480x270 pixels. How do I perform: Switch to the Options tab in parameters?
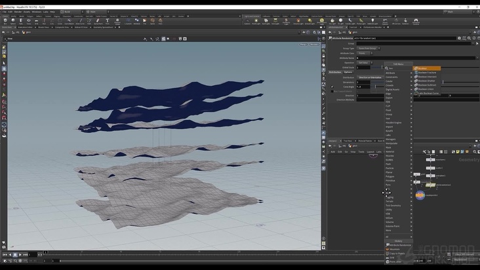pyautogui.click(x=348, y=72)
